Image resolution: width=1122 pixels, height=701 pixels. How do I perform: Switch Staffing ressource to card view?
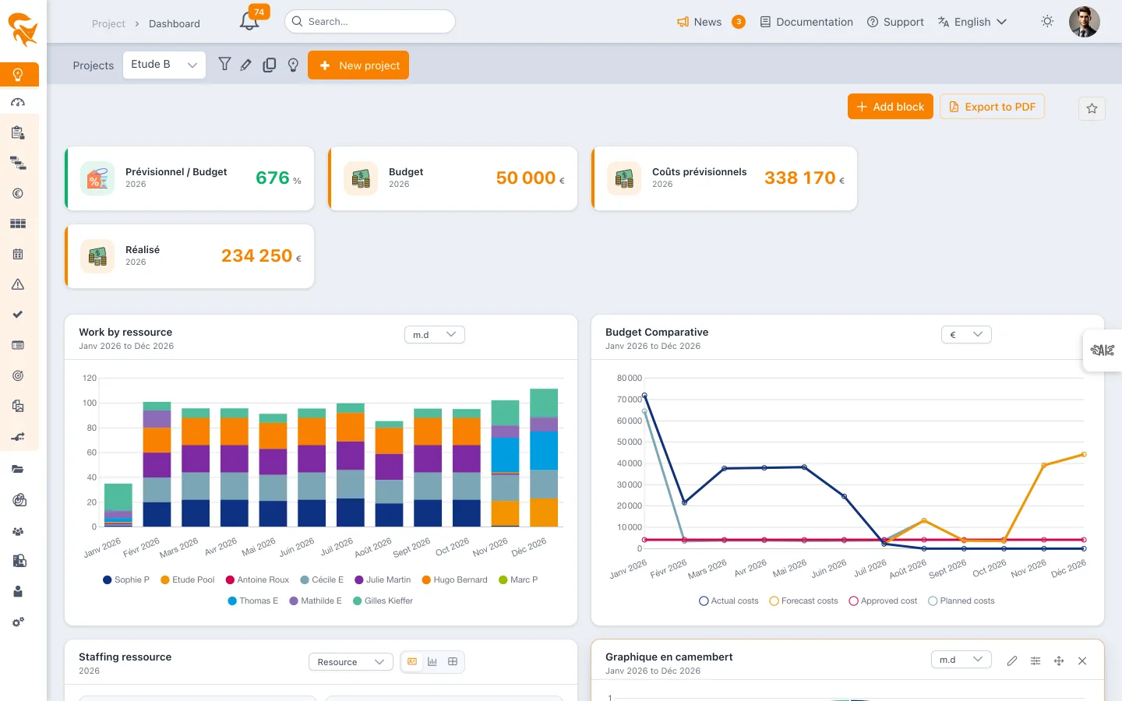pos(412,661)
